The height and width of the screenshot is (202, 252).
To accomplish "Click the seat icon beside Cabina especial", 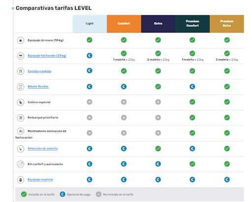I will (x=21, y=102).
